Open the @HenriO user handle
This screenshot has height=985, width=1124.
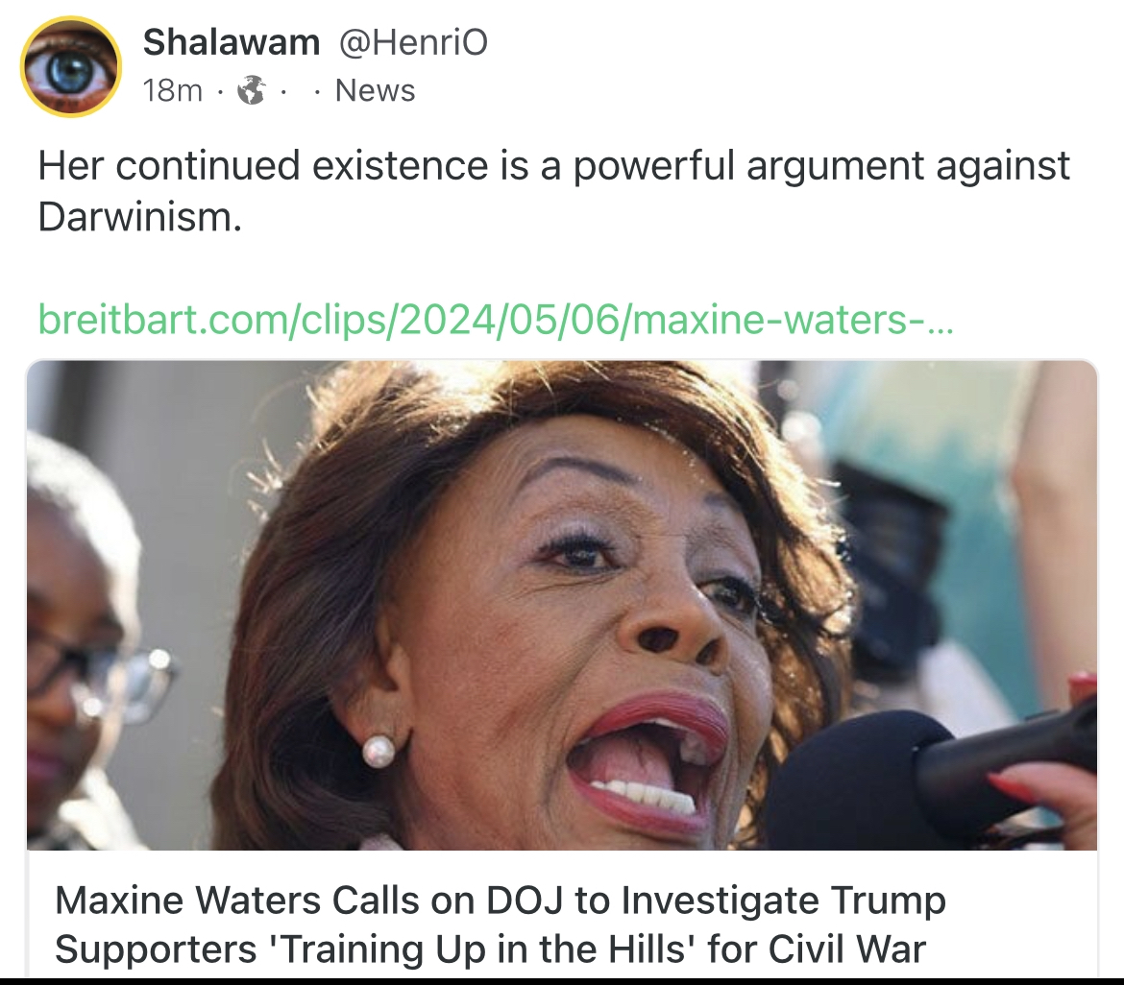[x=413, y=41]
